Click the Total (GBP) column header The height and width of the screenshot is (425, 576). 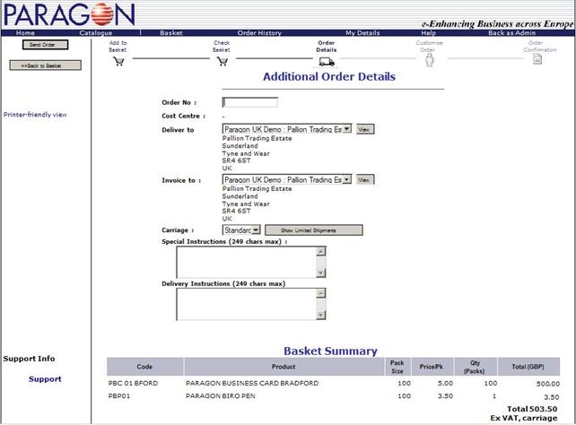click(528, 367)
